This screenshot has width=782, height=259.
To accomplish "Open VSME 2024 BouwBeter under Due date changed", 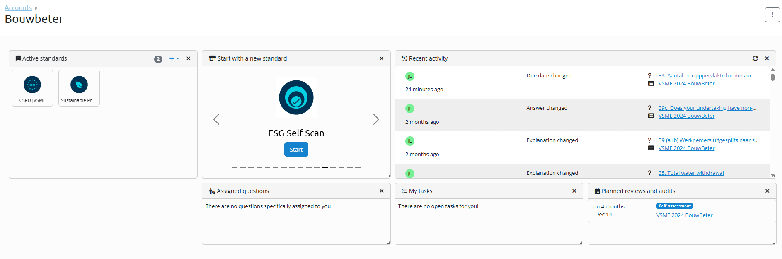I will click(x=687, y=83).
